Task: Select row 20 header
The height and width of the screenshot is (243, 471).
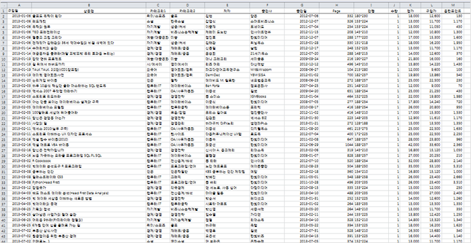Action: 3,113
